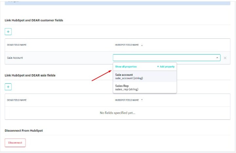Click the Link HubSpot and DEAR customer fields heading
The width and height of the screenshot is (236, 153).
(34, 20)
